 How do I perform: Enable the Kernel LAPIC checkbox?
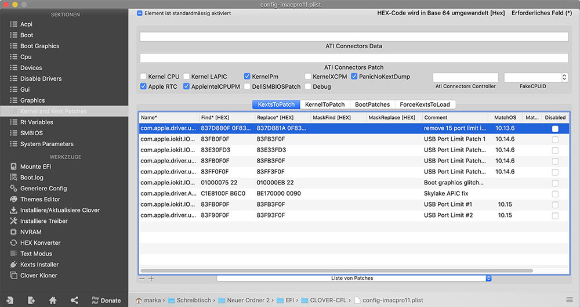coord(187,77)
